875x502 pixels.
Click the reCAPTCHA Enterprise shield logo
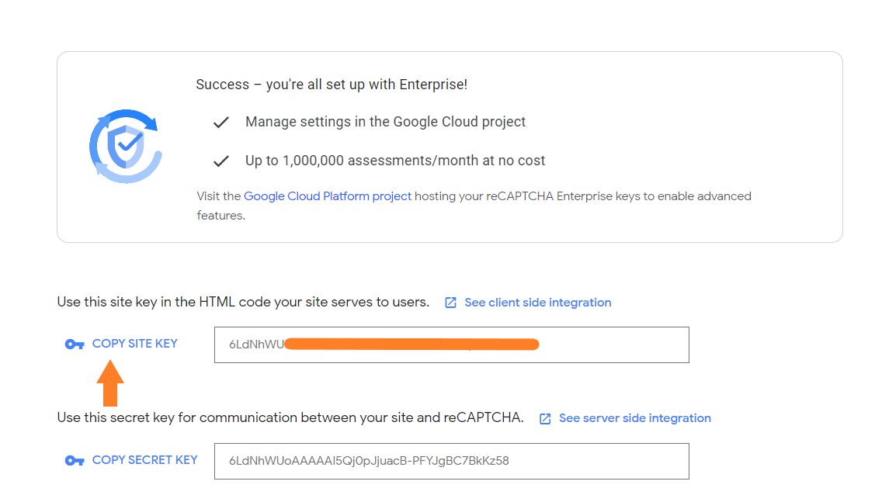(x=126, y=146)
